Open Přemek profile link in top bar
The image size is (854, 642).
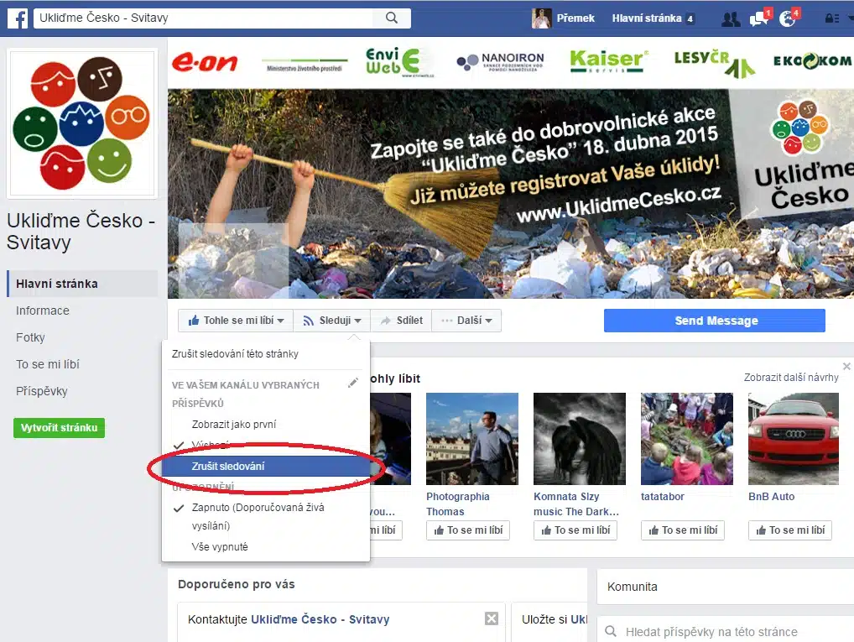(x=575, y=18)
